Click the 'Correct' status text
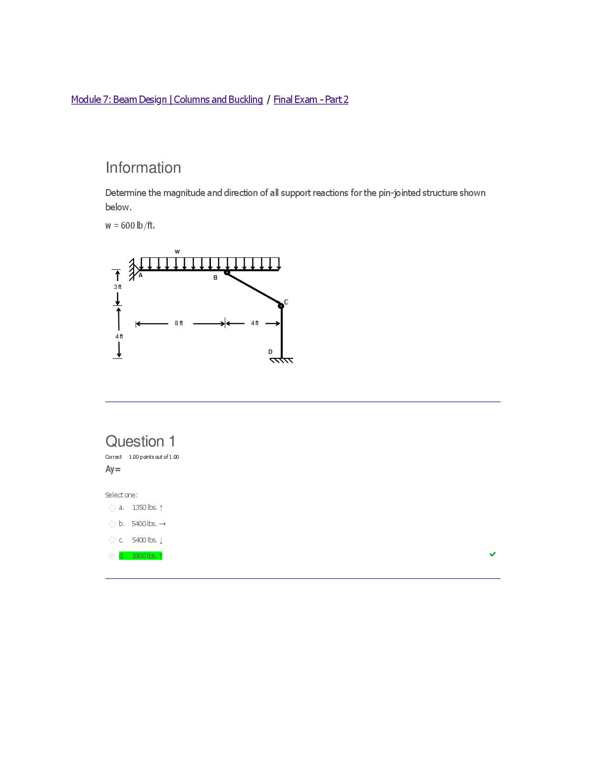Screen dimensions: 606x784 coord(113,457)
